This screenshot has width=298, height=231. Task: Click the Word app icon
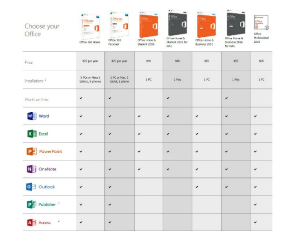tap(32, 116)
